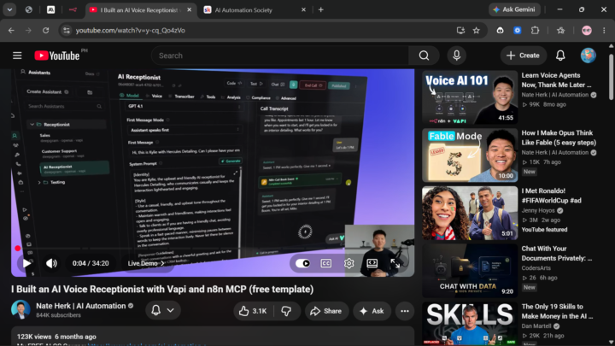Toggle theater mode in the player
615x346 pixels.
[x=372, y=263]
